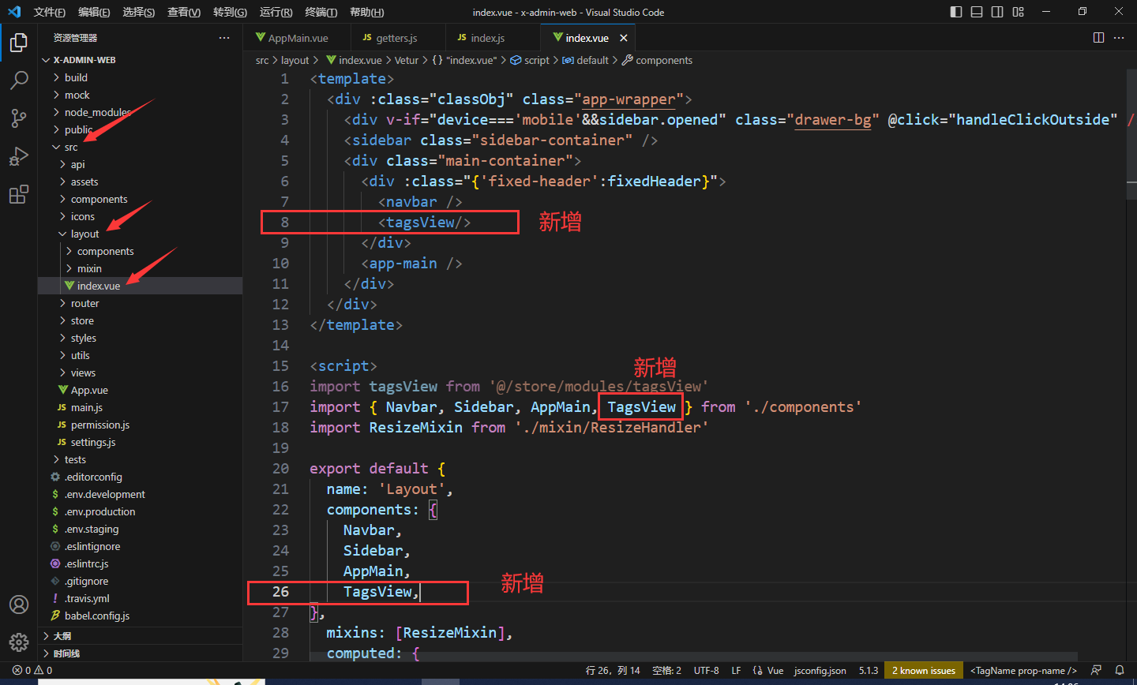Open the Accounts menu icon
This screenshot has width=1137, height=685.
pyautogui.click(x=19, y=605)
